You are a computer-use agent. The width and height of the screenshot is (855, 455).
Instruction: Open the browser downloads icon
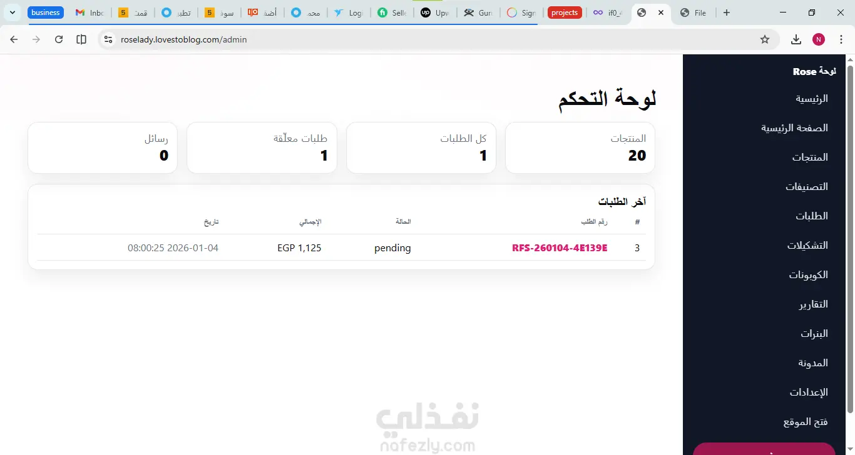[x=796, y=39]
